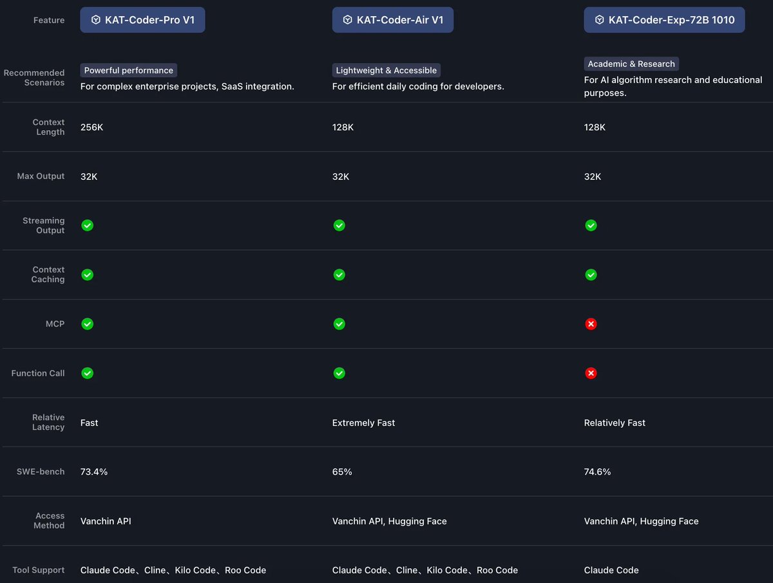Toggle Function Call for KAT-Coder-Pro

pos(87,373)
